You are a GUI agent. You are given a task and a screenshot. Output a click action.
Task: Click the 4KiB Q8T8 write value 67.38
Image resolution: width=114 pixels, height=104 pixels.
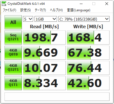(88, 53)
